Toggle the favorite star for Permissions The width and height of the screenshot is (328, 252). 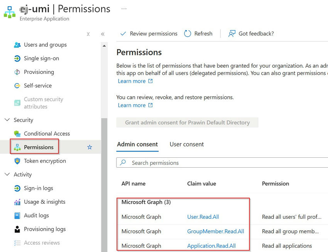pyautogui.click(x=90, y=147)
